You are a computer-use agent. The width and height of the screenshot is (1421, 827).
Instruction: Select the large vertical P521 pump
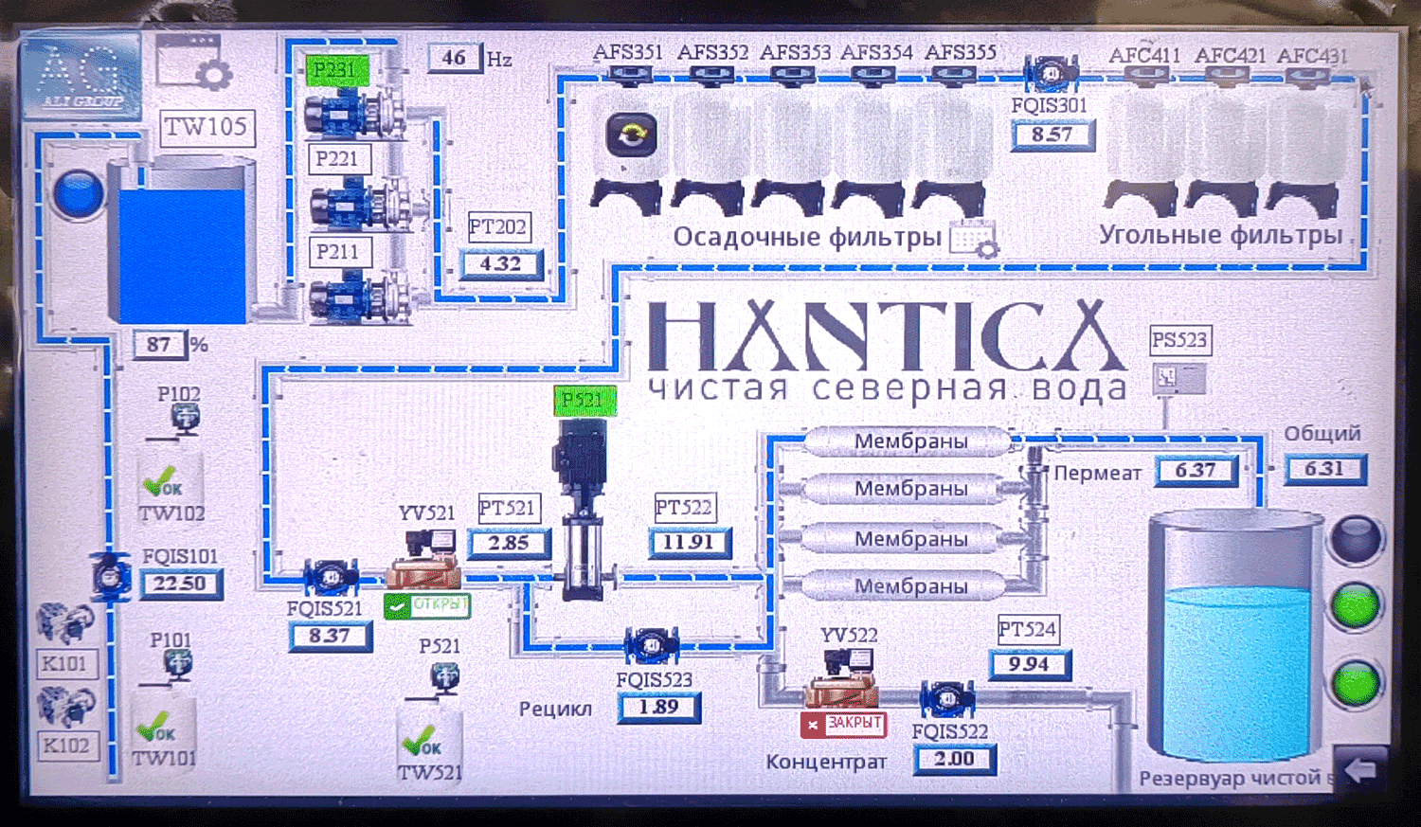click(585, 509)
